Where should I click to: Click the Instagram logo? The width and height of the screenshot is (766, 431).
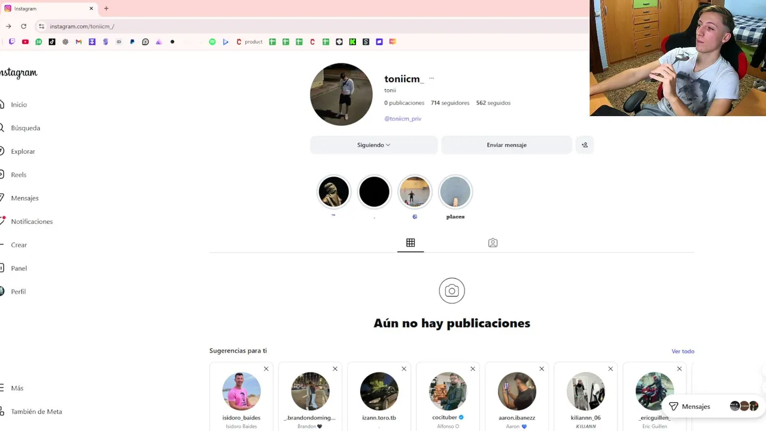[x=19, y=73]
